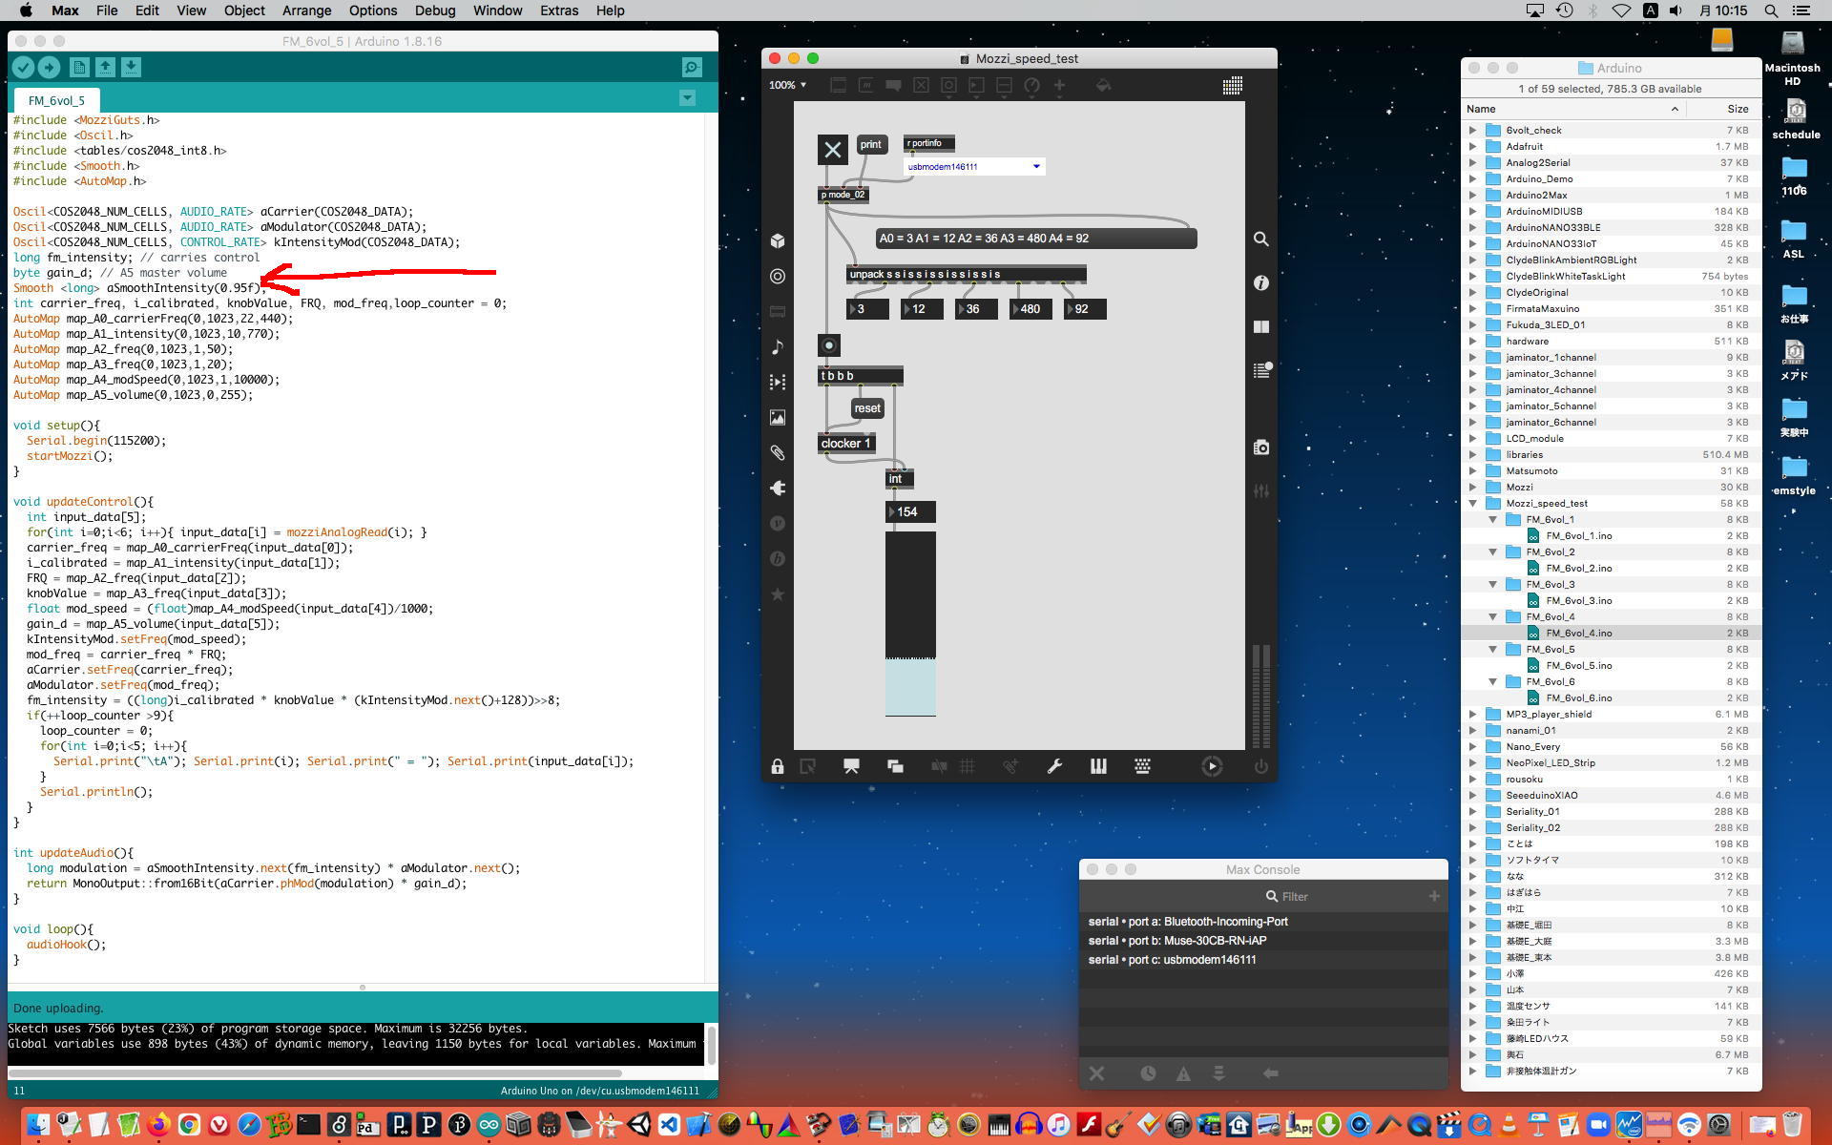Toggle the X toggle object in patcher
This screenshot has width=1832, height=1145.
point(832,150)
